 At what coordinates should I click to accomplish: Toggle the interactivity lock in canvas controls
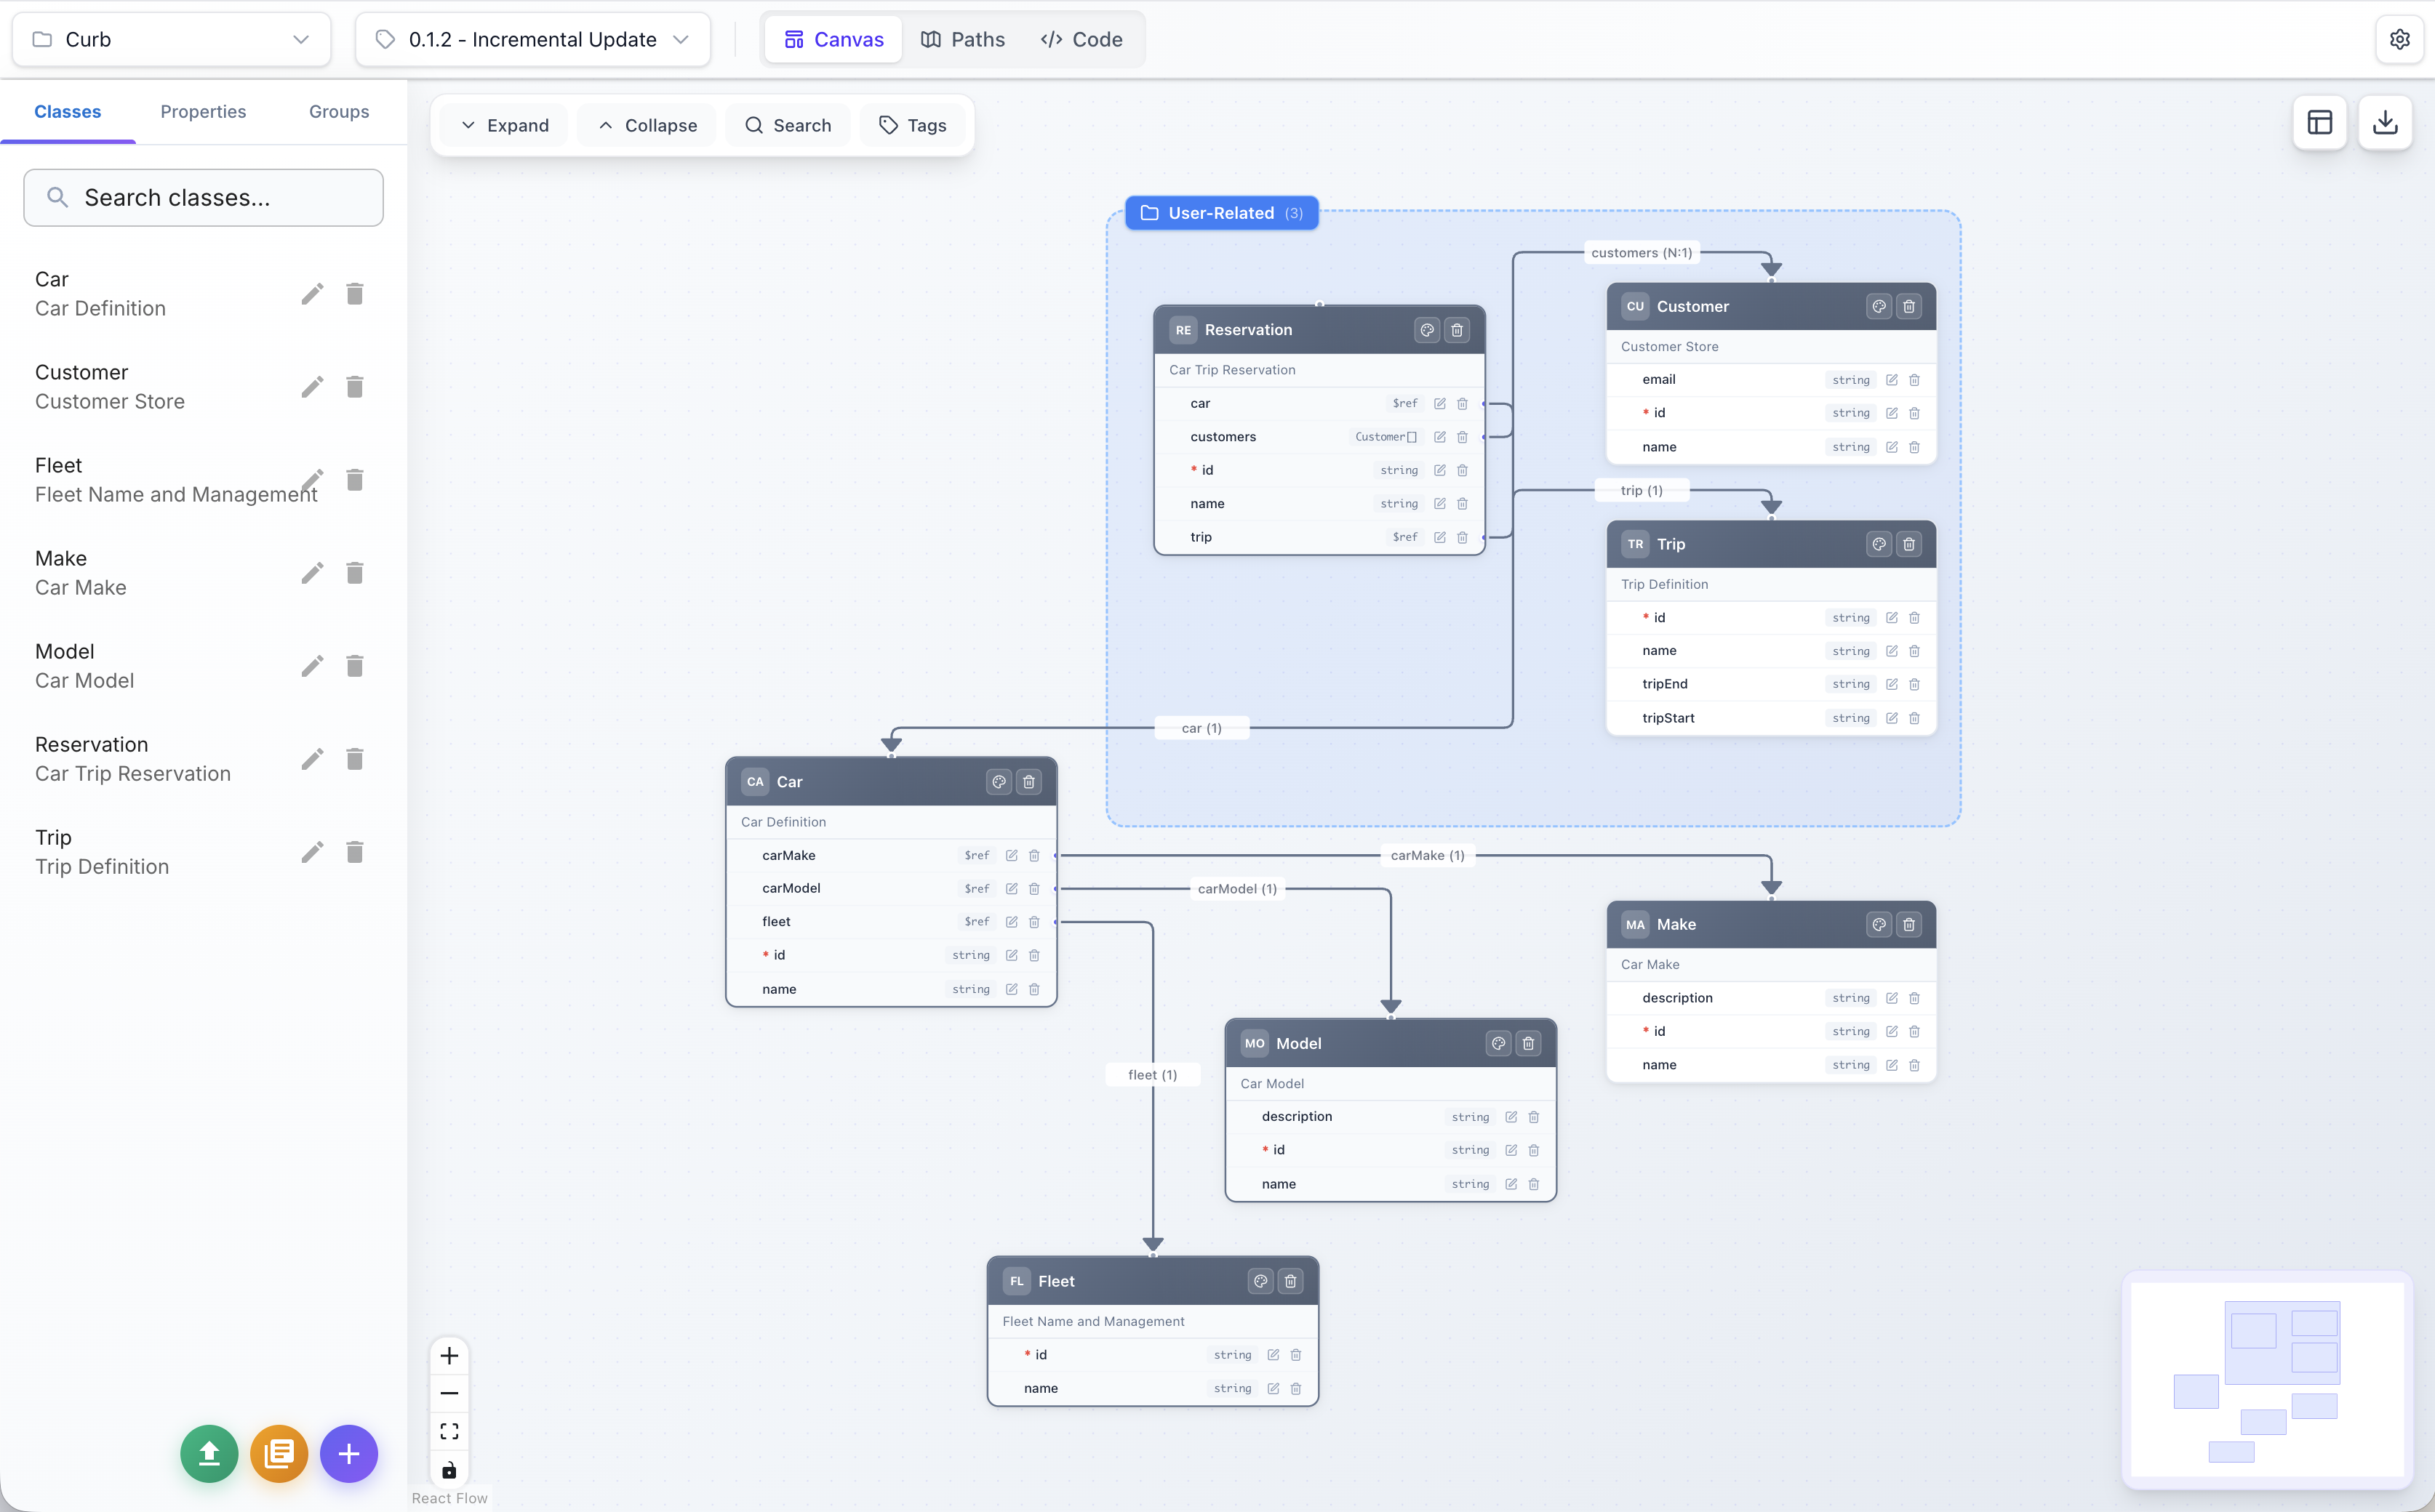tap(449, 1469)
